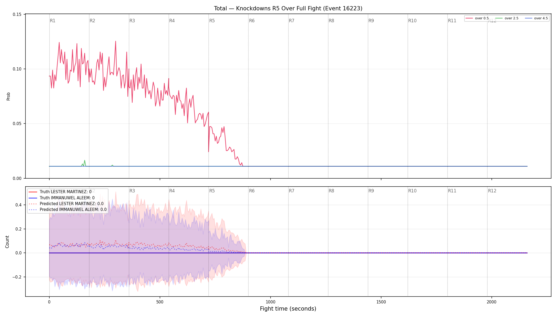Click the chart title mentioning Event 16223
Image resolution: width=557 pixels, height=318 pixels.
pyautogui.click(x=288, y=8)
